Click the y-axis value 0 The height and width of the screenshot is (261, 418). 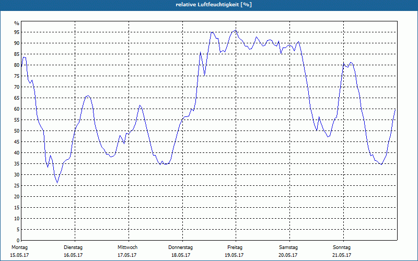point(18,241)
